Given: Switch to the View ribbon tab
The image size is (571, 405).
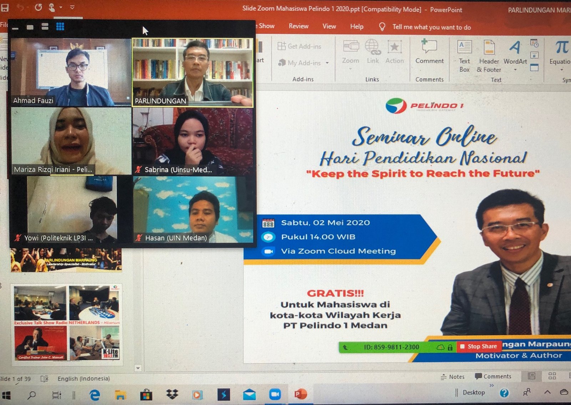Looking at the screenshot, I should [x=329, y=26].
